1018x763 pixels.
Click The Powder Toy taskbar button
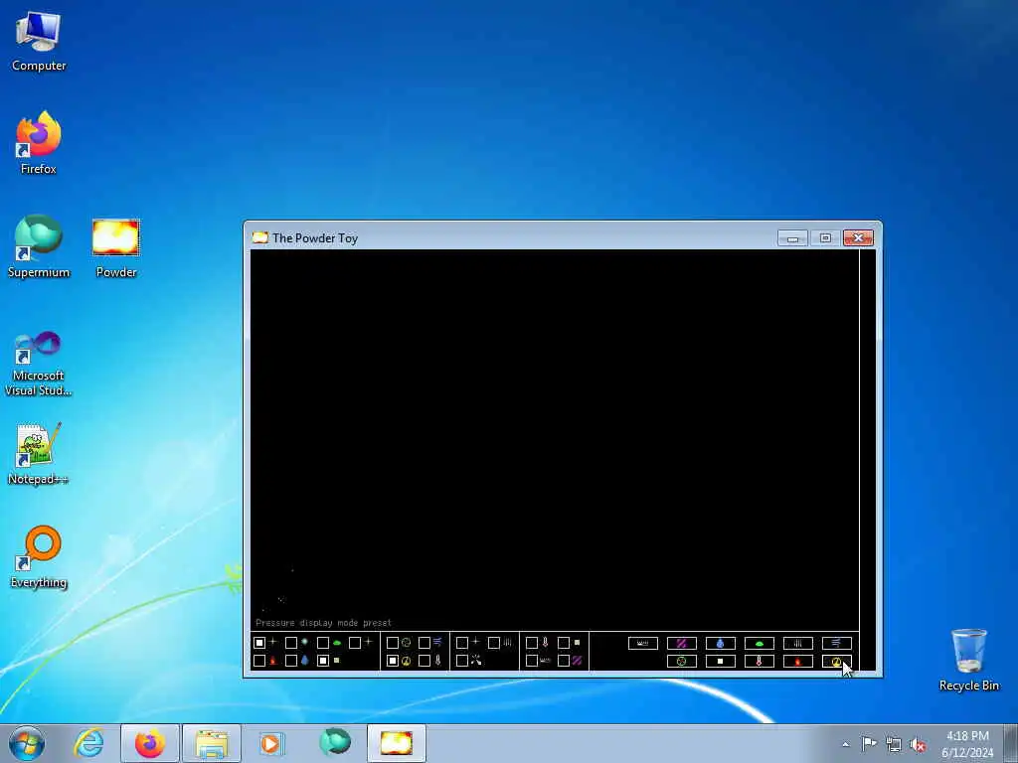[396, 743]
